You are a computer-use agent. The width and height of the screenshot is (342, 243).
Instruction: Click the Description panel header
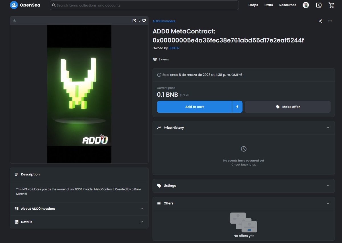pyautogui.click(x=79, y=174)
